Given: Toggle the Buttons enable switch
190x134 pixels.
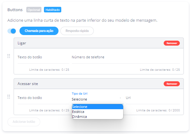Looking at the screenshot, I should pyautogui.click(x=12, y=31).
